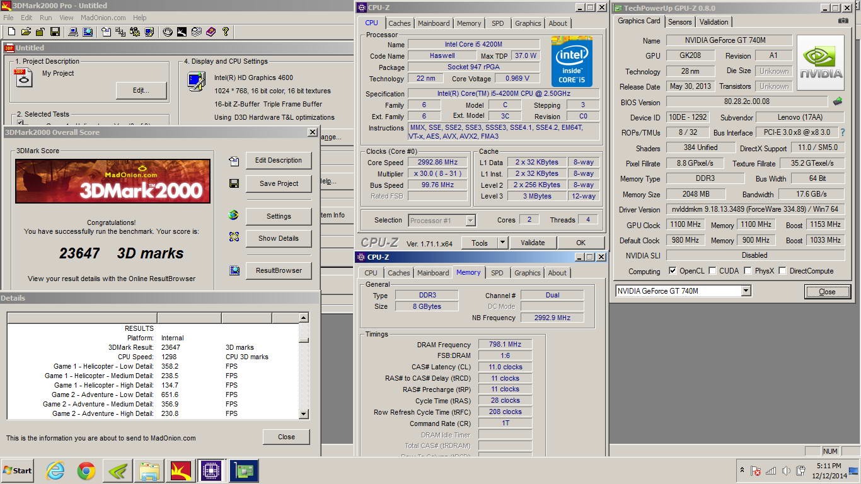Switch to Sensors tab in GPU-Z
The image size is (861, 484).
click(679, 21)
